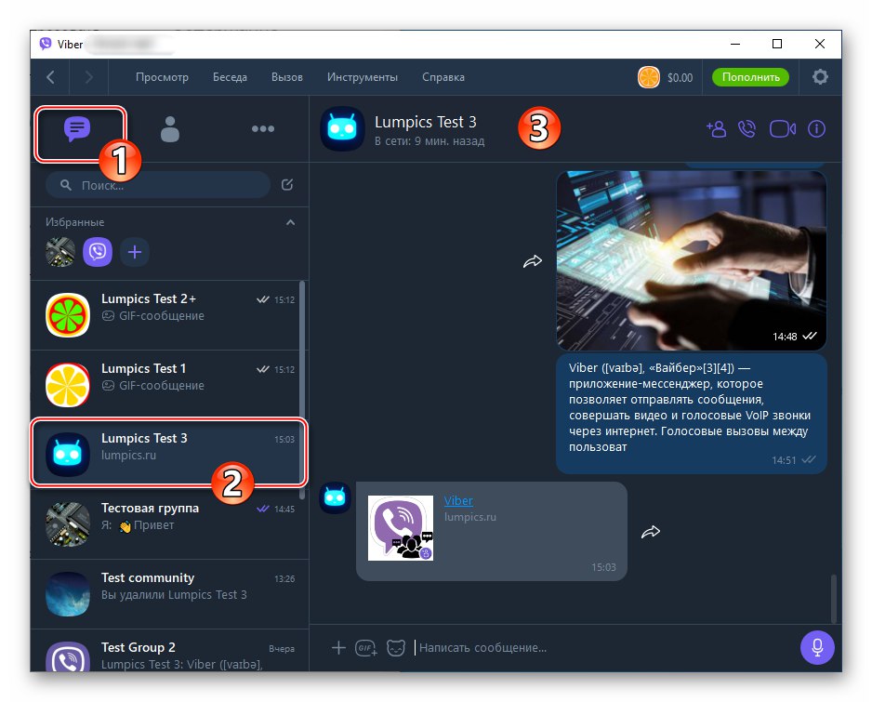Viewport: 872px width, 702px height.
Task: Forward the hands photo message
Action: [x=532, y=261]
